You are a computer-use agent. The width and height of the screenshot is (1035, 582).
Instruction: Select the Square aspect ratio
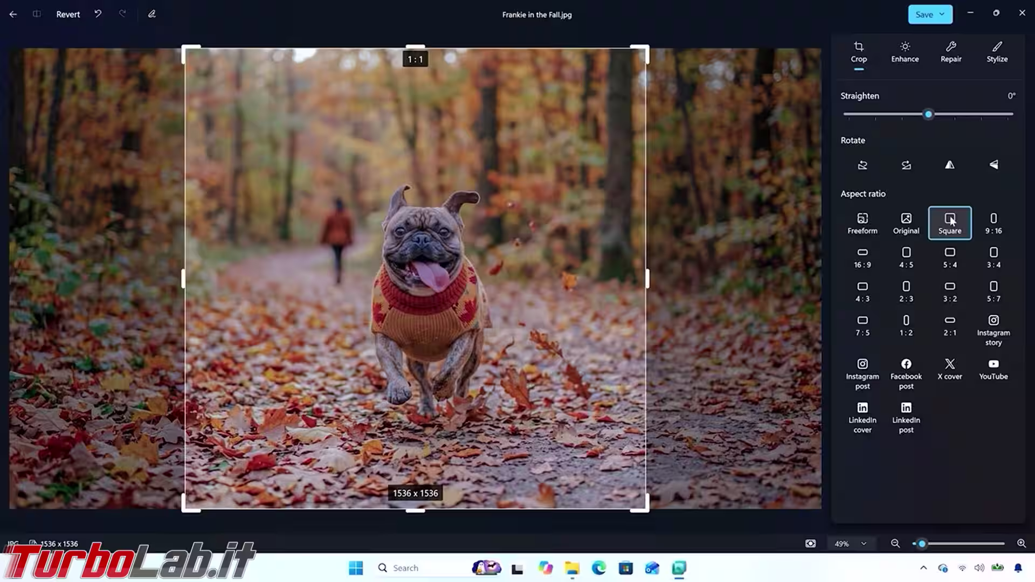[950, 223]
